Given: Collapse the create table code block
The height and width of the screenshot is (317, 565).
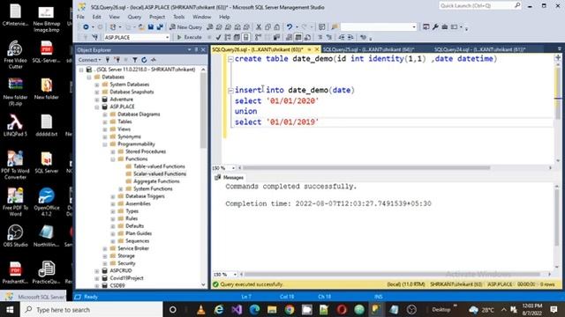Looking at the screenshot, I should 230,59.
